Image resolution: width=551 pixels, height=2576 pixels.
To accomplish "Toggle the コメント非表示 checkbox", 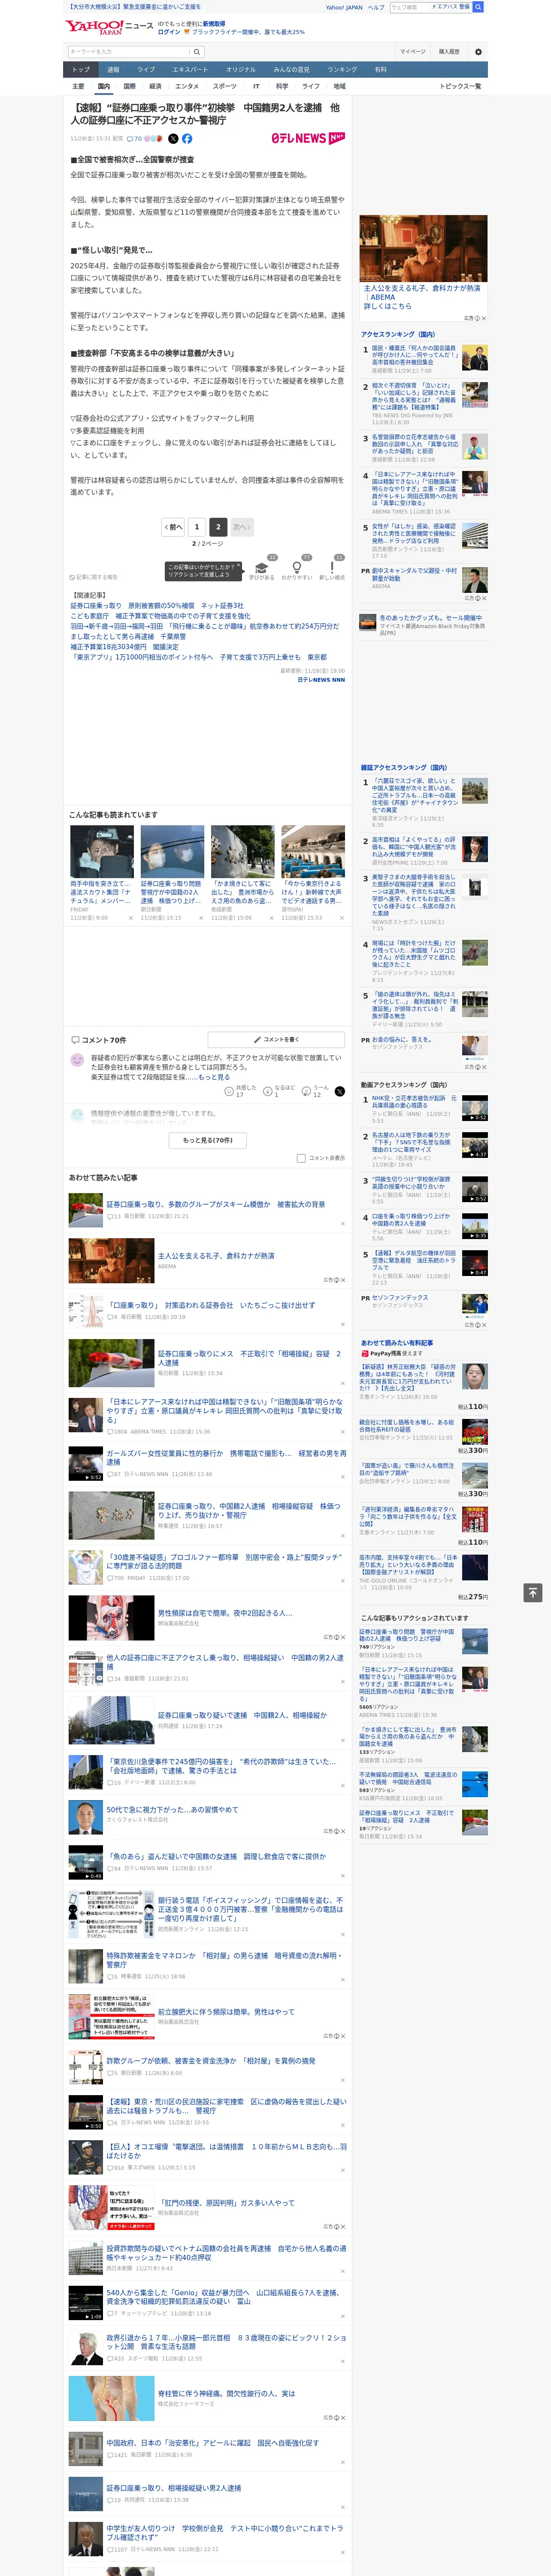I will [x=301, y=1157].
